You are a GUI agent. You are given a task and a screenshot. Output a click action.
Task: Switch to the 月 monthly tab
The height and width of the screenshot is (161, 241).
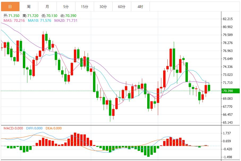pyautogui.click(x=47, y=7)
